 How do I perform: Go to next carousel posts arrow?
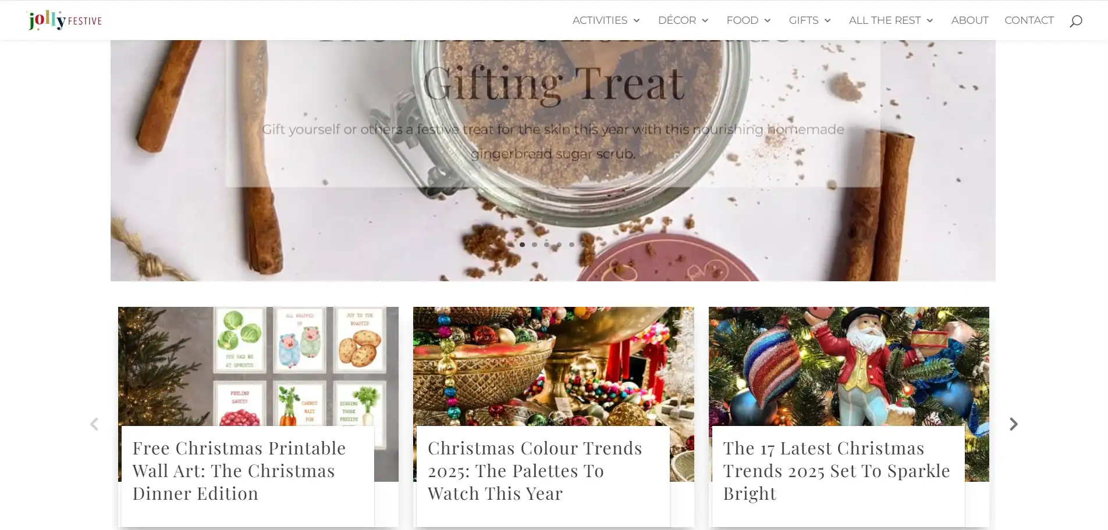click(x=1013, y=424)
